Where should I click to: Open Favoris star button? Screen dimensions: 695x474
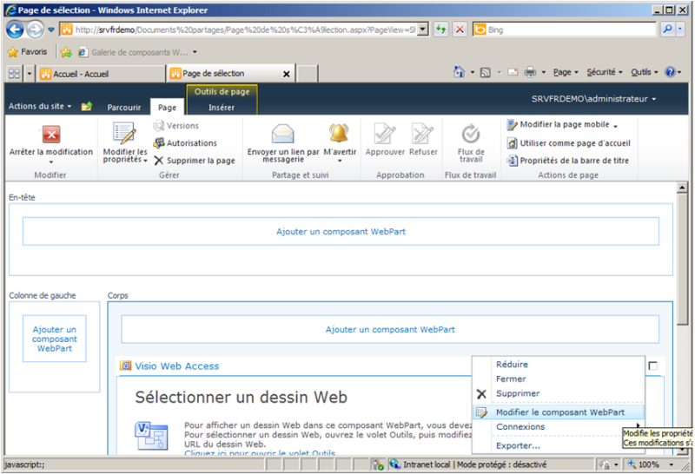(27, 52)
